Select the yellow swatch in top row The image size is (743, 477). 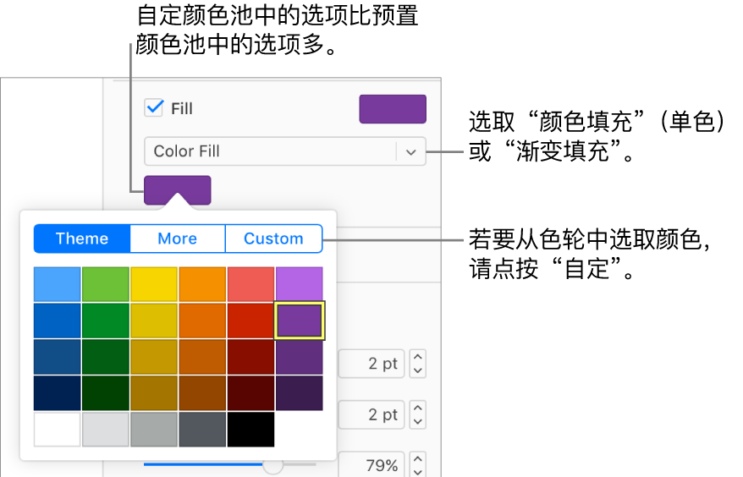click(154, 284)
